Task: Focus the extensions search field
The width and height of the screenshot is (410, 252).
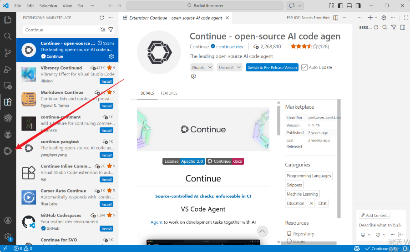Action: pyautogui.click(x=61, y=30)
